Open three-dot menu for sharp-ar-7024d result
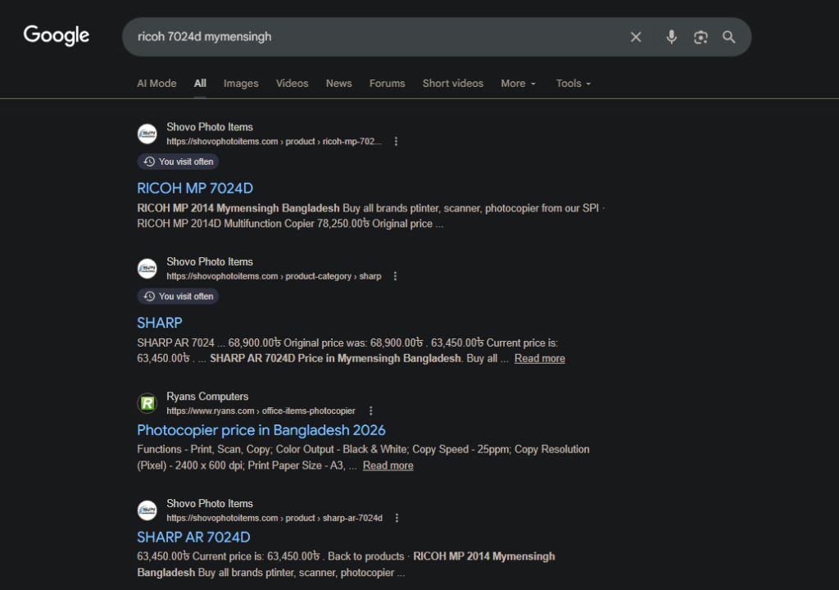 (x=397, y=518)
